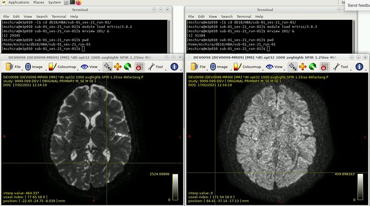Open Tool menu in right mrview window
The image size is (370, 206).
tap(341, 67)
